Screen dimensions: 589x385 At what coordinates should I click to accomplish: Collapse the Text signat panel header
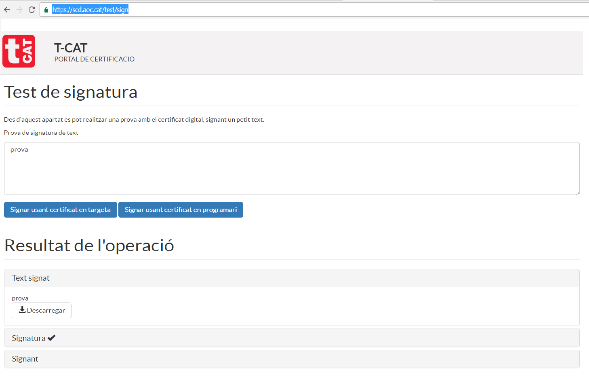click(31, 278)
